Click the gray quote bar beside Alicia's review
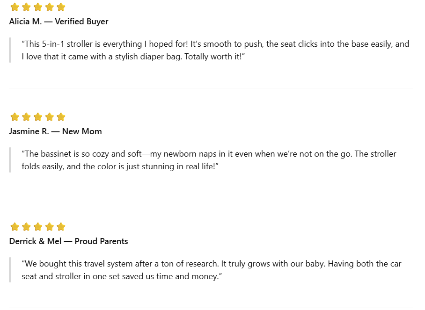Screen dimensions: 425x310 (10, 50)
